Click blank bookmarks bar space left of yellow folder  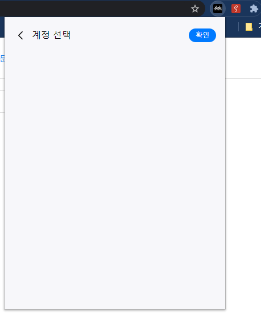[x=232, y=27]
